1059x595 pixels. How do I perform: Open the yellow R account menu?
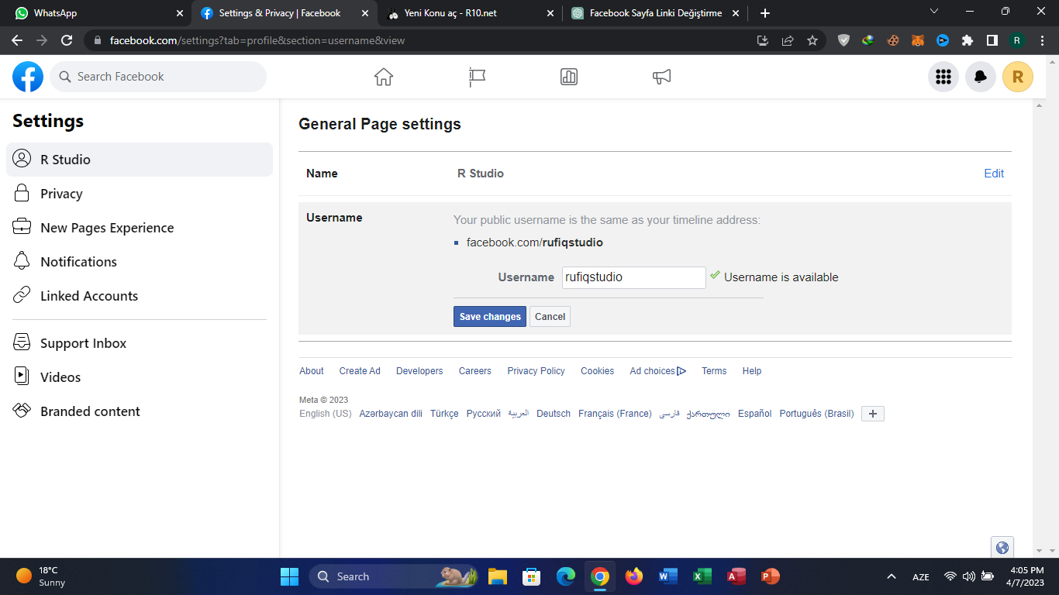[x=1018, y=77]
